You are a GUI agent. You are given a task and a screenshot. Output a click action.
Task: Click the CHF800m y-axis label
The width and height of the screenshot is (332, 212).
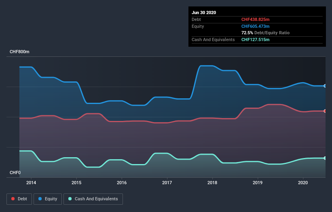click(x=19, y=52)
